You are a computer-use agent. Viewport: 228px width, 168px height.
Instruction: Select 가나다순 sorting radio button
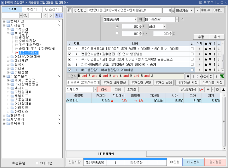point(37,163)
